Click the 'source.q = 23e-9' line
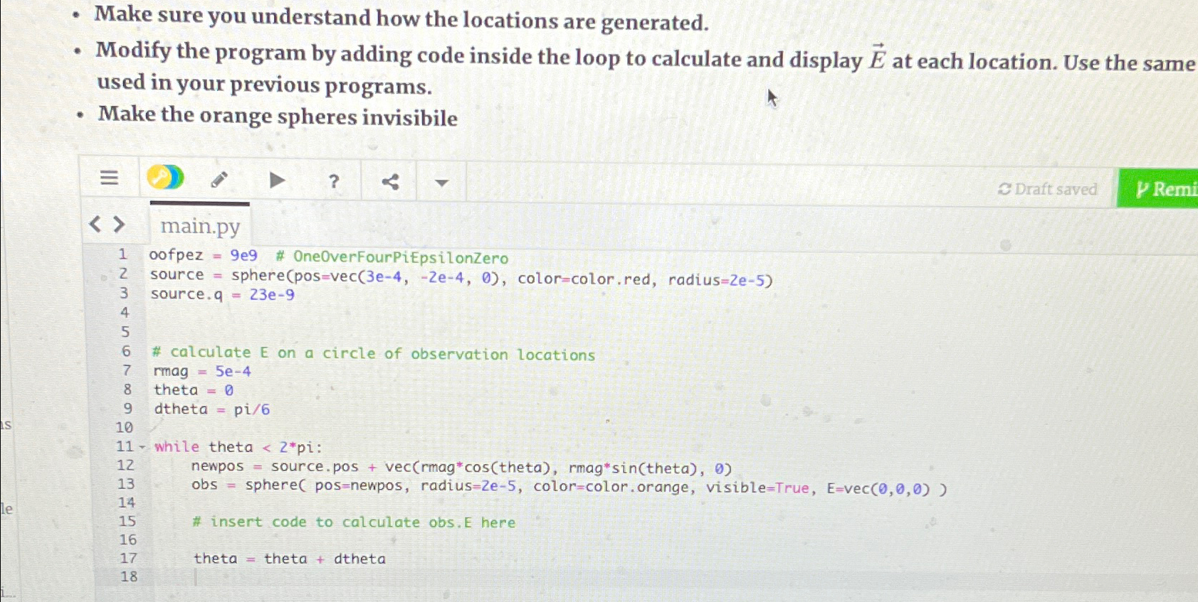This screenshot has width=1198, height=602. [222, 294]
